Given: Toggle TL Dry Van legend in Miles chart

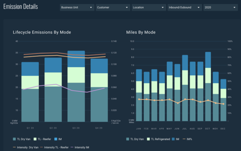Looking at the screenshot, I should tap(136, 139).
